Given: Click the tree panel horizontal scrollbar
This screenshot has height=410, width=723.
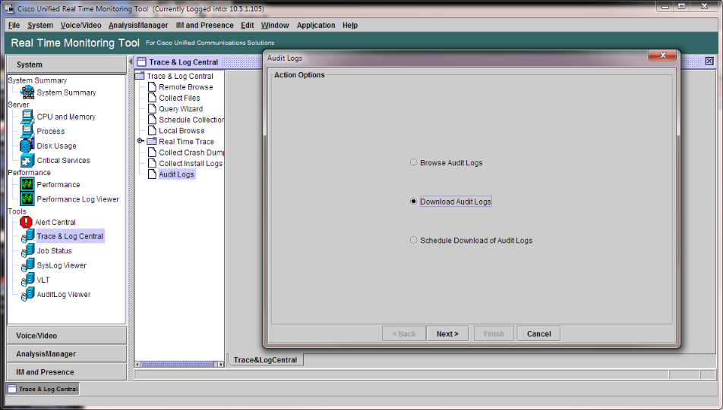Looking at the screenshot, I should (178, 364).
